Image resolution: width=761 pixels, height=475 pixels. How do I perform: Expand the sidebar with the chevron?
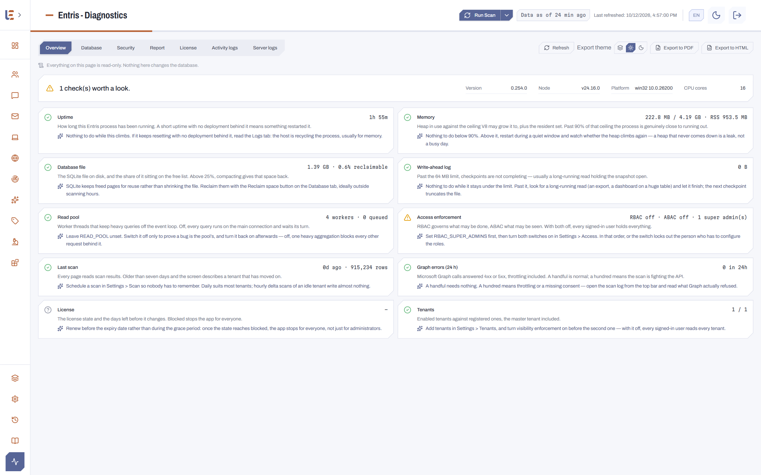(20, 15)
